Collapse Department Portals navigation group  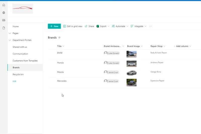pos(10,40)
